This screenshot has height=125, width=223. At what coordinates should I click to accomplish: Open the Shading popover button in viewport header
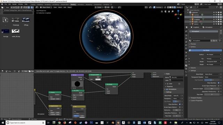(x=180, y=7)
